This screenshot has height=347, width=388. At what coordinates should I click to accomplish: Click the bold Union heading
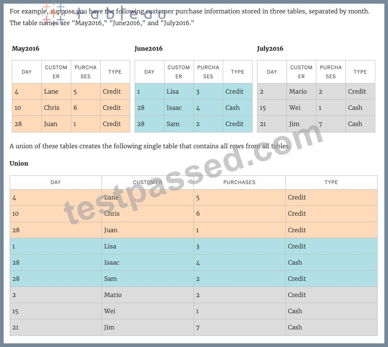coord(19,163)
